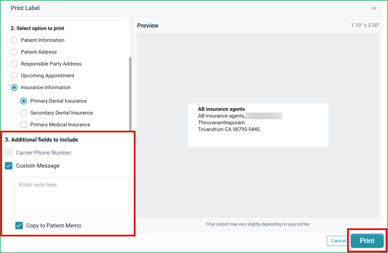Viewport: 388px width, 253px height.
Task: Click the Print button
Action: tap(367, 241)
